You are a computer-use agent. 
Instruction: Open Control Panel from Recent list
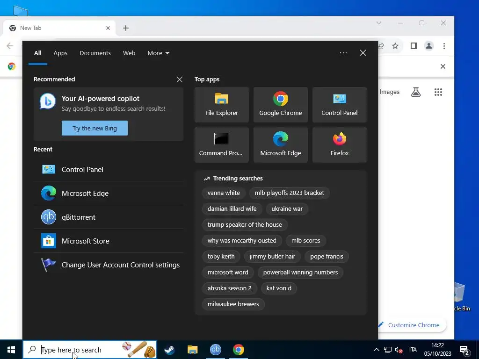point(109,169)
